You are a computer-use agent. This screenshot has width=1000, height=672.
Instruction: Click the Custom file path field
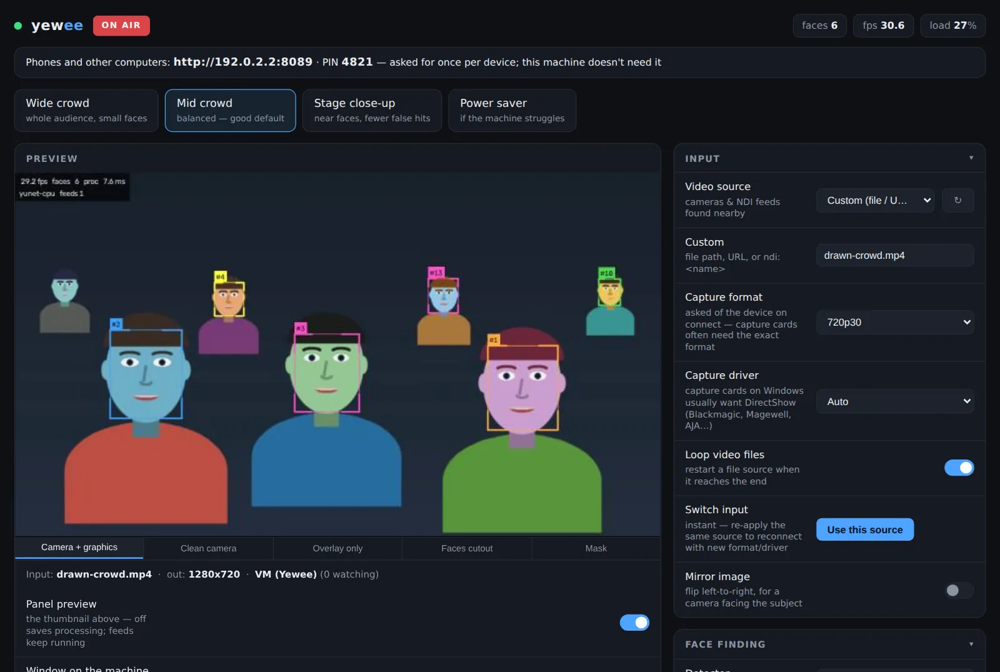click(895, 256)
